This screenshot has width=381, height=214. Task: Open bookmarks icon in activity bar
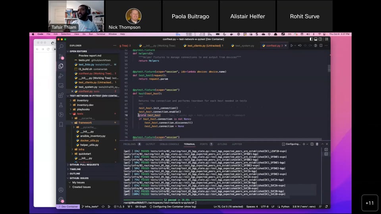tap(61, 124)
